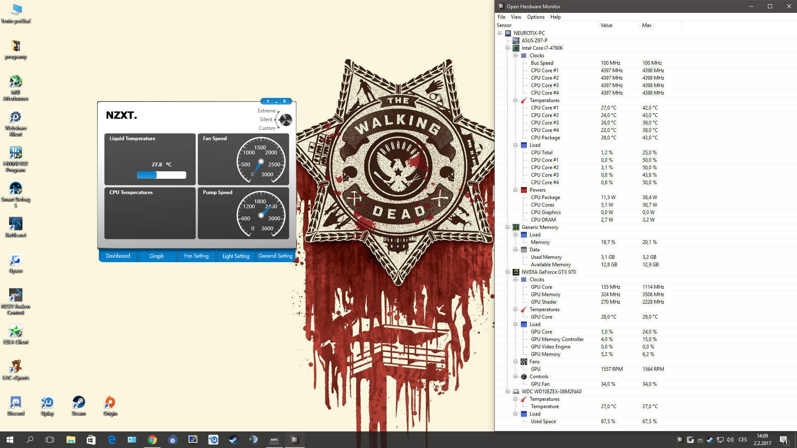Open the Action Center notifications icon
Screen dimensions: 797x448
(x=784, y=440)
